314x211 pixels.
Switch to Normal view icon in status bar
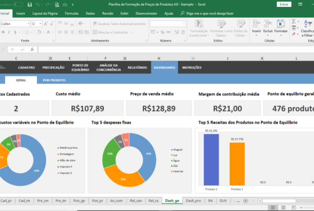coord(273,207)
